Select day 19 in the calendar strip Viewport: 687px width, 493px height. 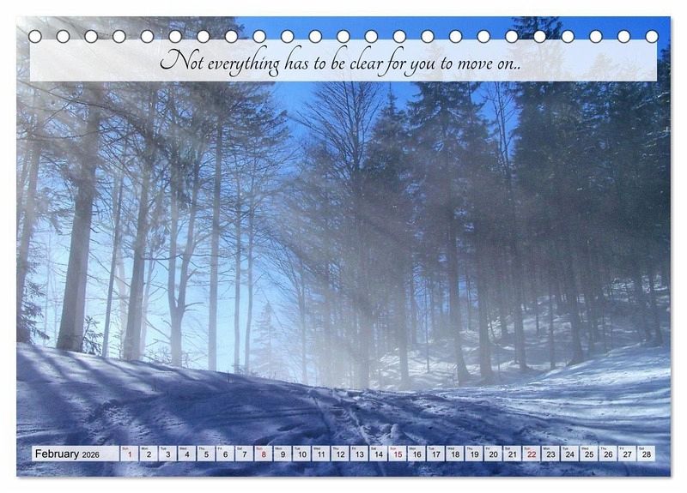[x=474, y=454]
